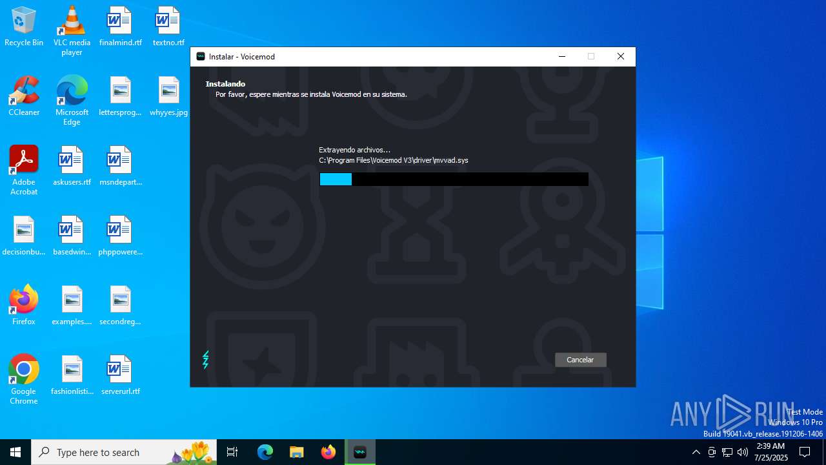Viewport: 826px width, 465px height.
Task: Cancel the Voicemod installation
Action: click(x=580, y=360)
